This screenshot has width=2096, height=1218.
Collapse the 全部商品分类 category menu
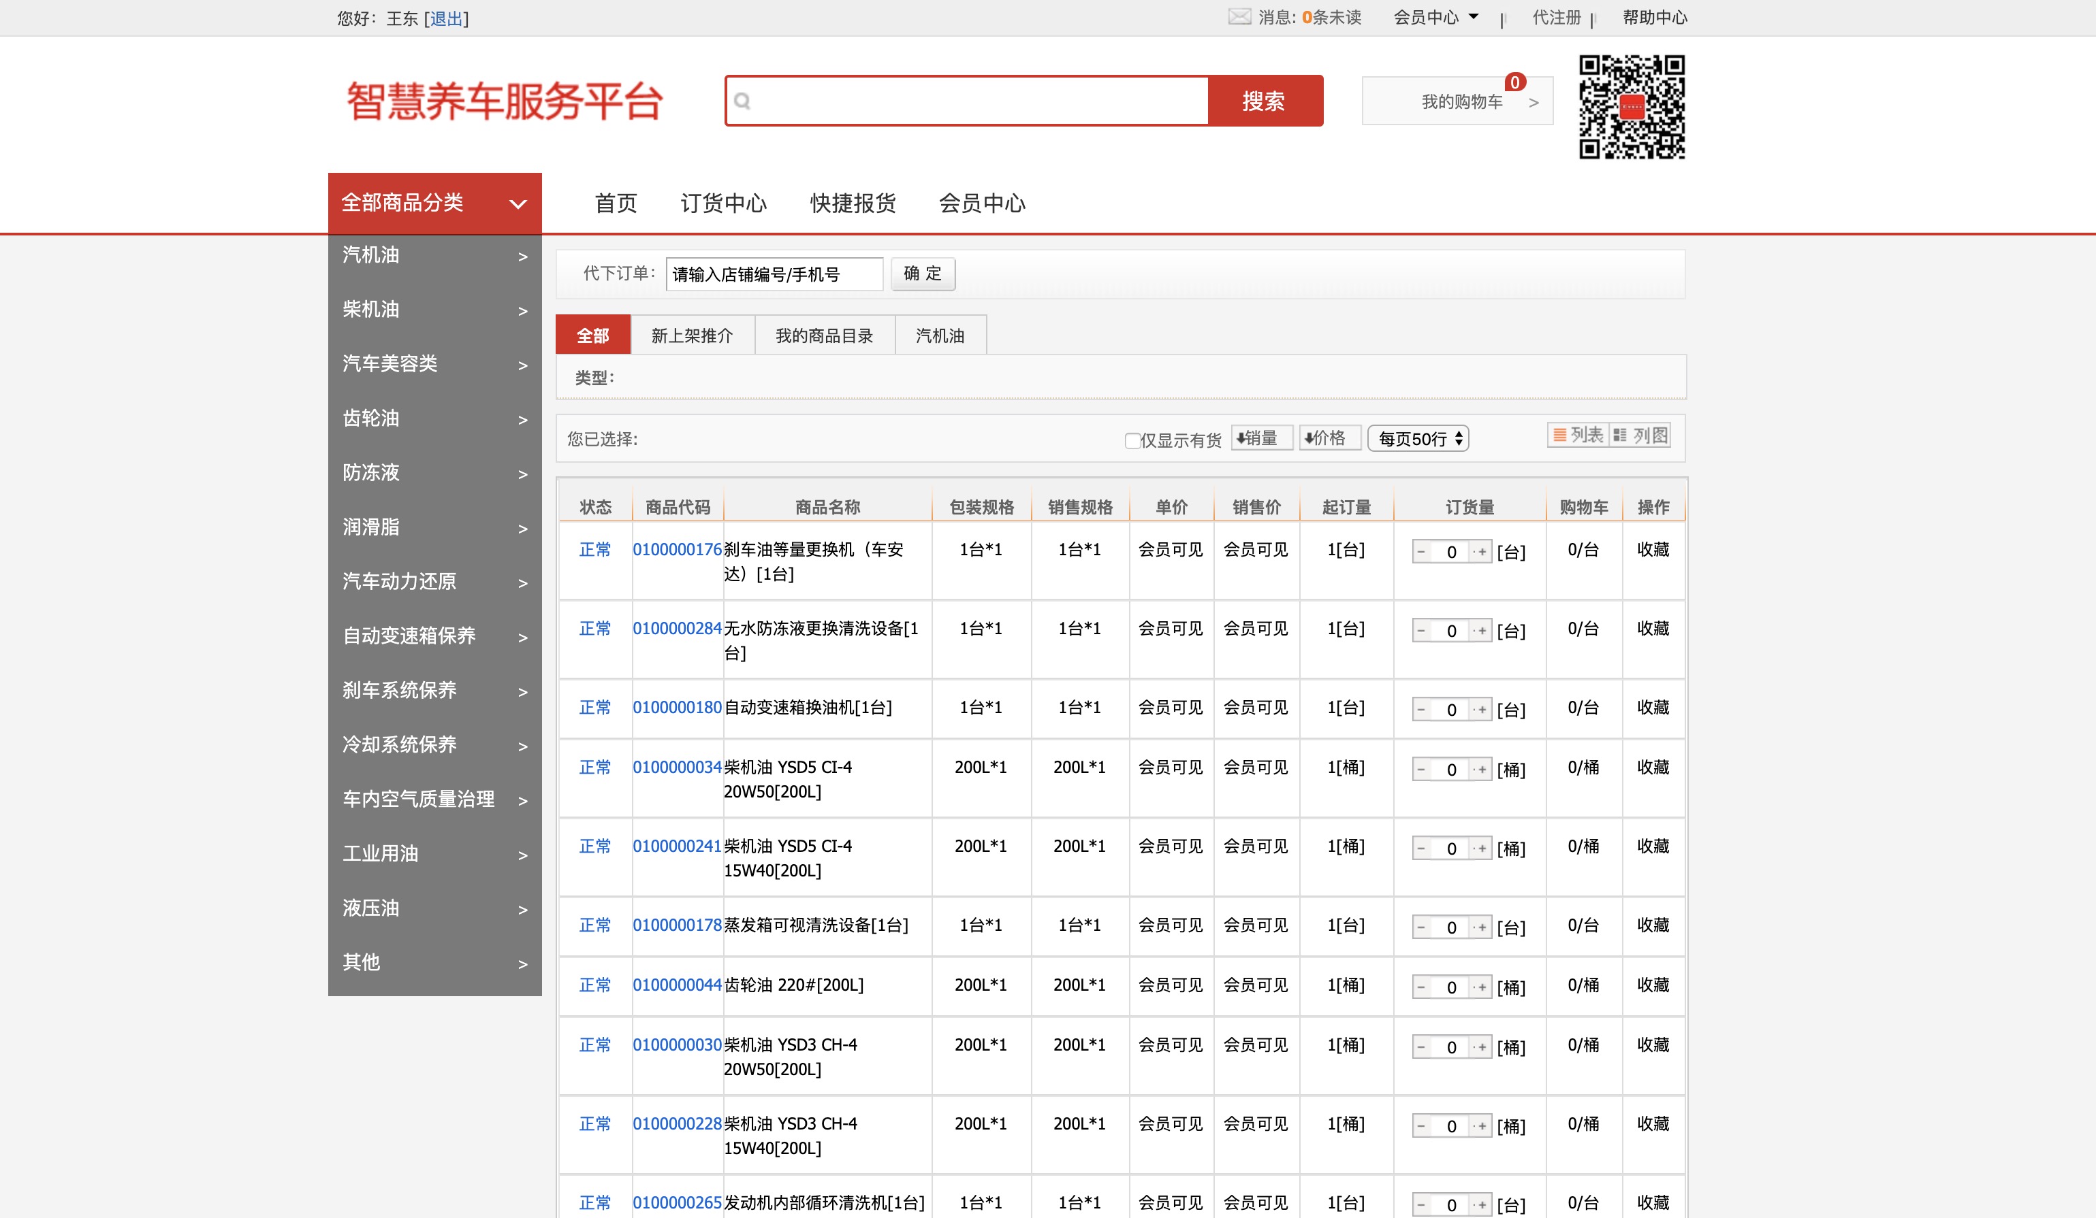[x=435, y=203]
